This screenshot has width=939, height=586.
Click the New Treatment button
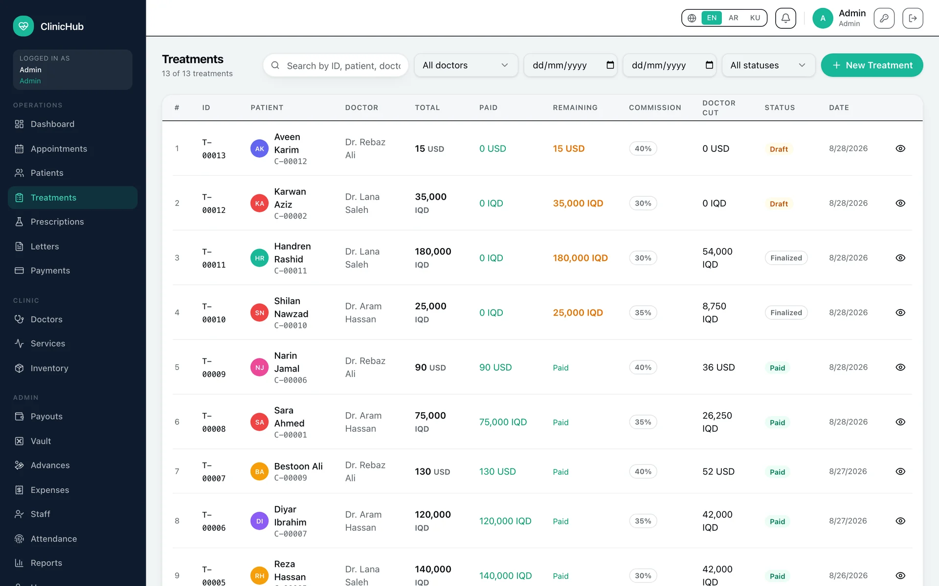872,65
